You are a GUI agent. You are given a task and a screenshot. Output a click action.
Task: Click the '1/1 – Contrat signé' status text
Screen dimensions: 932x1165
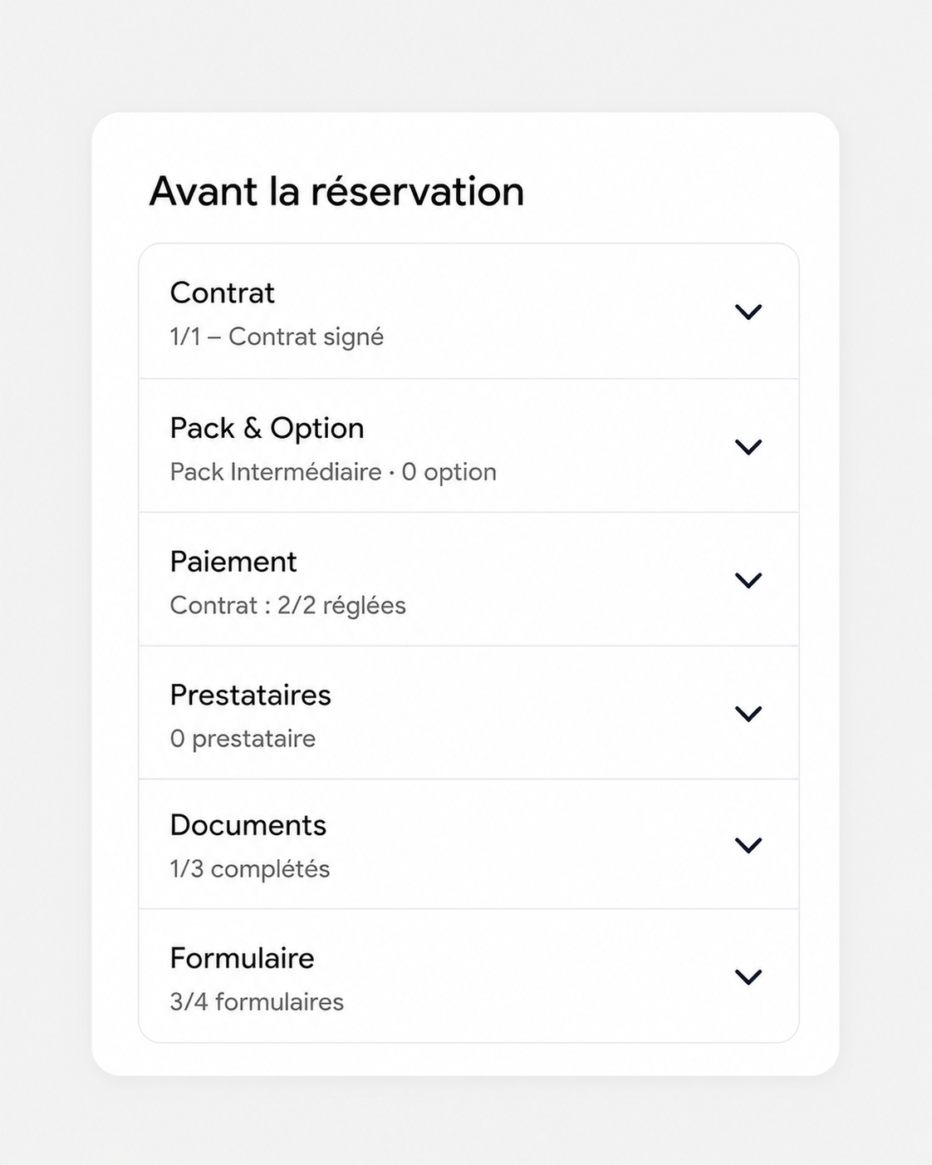coord(277,337)
